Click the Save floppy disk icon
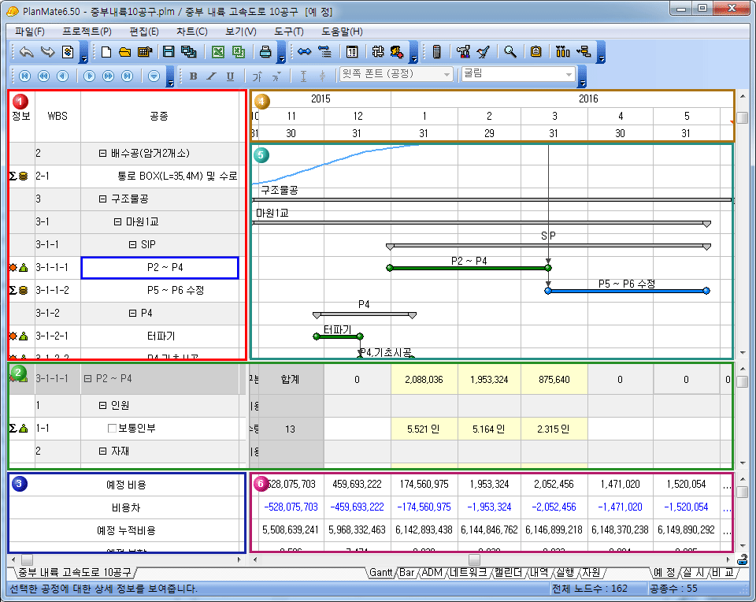 point(168,52)
